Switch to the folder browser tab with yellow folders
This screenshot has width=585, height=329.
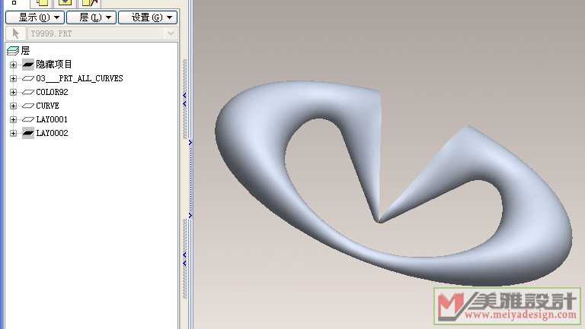click(41, 3)
